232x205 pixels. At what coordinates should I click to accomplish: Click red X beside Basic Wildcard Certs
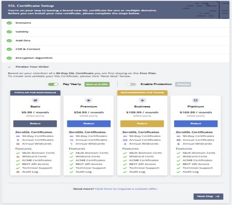click(18, 156)
